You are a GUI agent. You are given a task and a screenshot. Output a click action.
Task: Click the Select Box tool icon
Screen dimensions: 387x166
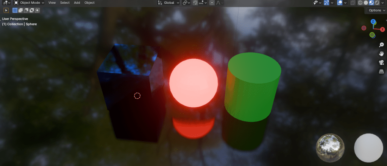(15, 10)
